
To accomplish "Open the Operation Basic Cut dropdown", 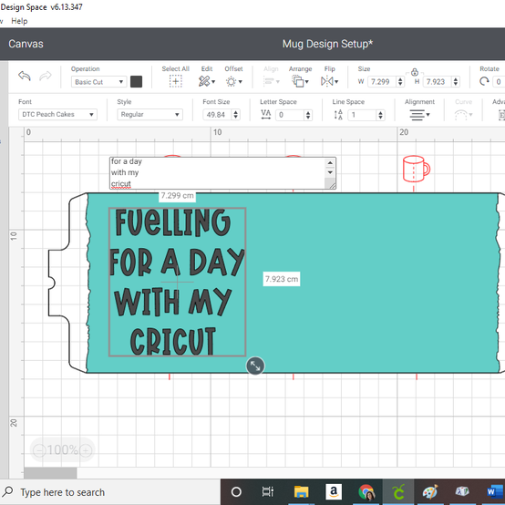I will click(x=98, y=82).
